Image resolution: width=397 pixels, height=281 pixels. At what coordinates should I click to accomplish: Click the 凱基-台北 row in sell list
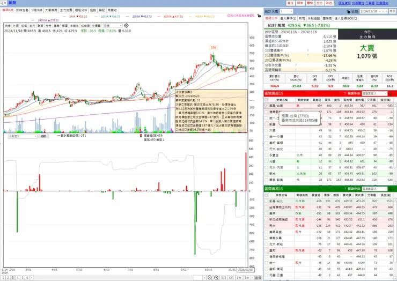click(x=329, y=201)
